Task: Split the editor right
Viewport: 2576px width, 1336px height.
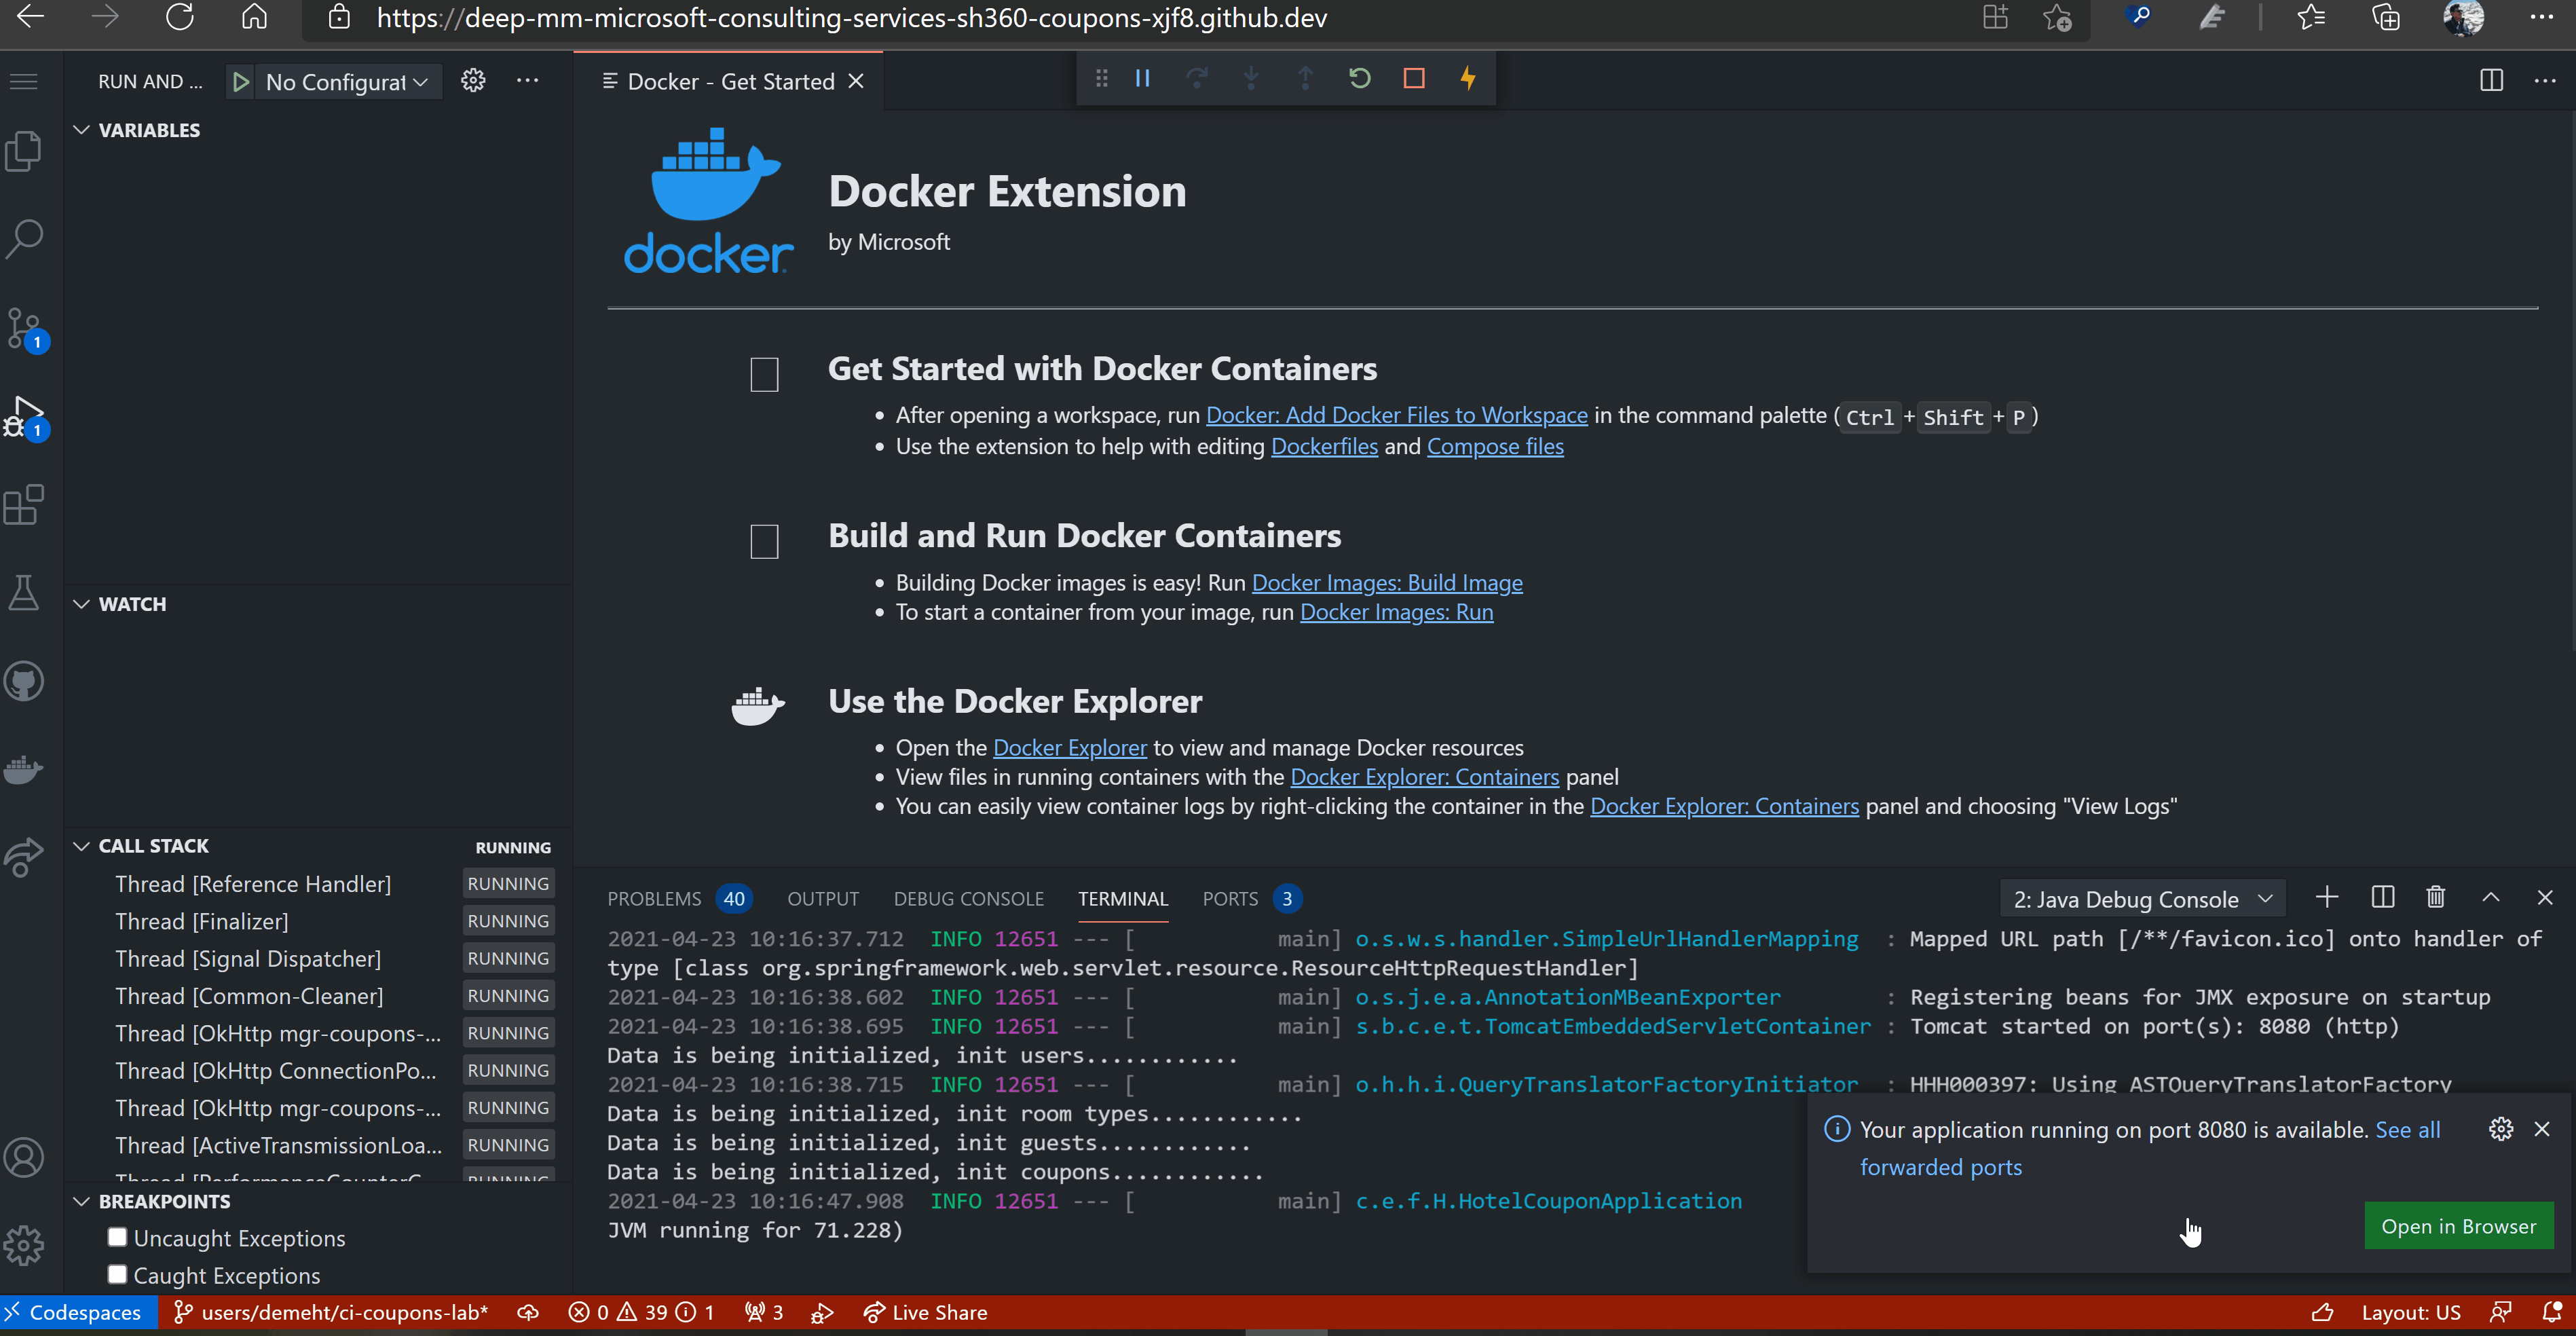Action: point(2491,81)
